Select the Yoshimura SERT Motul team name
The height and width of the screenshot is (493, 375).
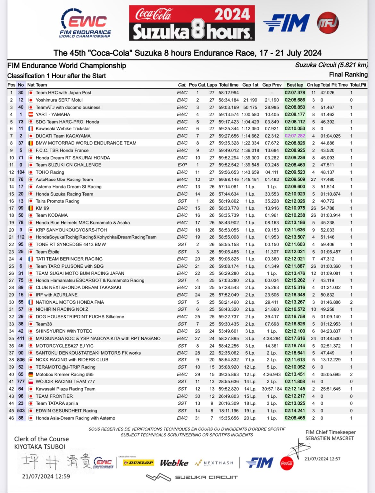coord(59,100)
